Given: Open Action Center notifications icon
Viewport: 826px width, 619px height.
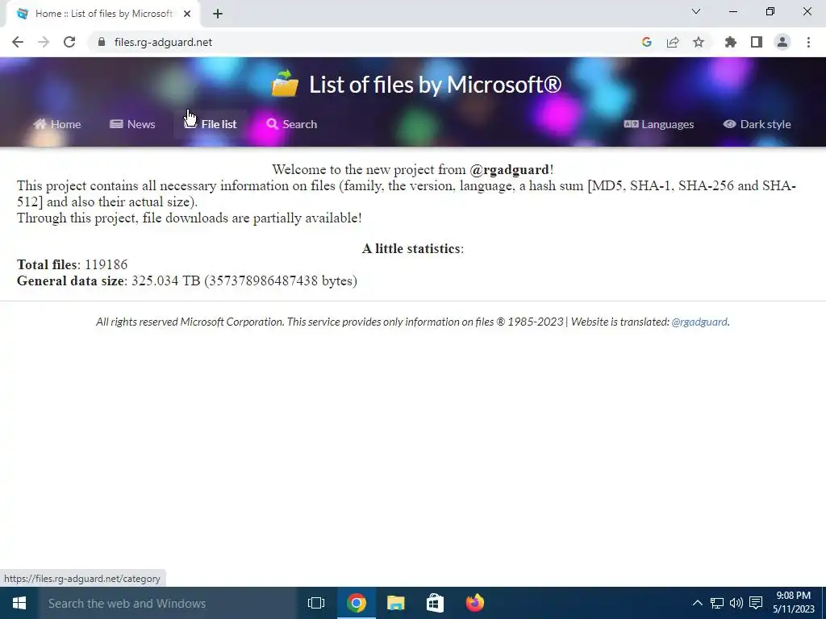Looking at the screenshot, I should [x=756, y=603].
